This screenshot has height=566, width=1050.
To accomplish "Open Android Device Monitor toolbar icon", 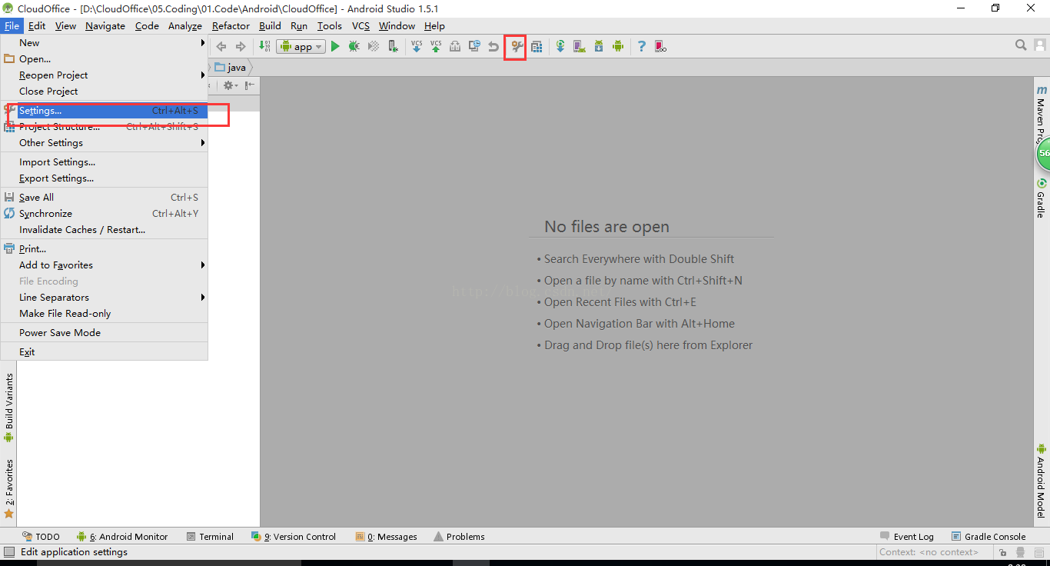I will tap(618, 46).
